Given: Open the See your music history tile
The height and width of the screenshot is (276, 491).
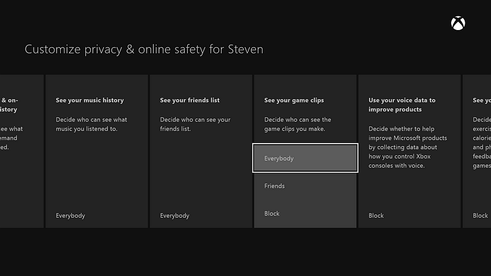Looking at the screenshot, I should pyautogui.click(x=97, y=151).
